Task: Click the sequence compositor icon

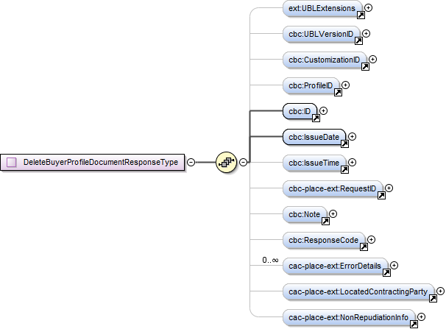Action: click(x=225, y=162)
